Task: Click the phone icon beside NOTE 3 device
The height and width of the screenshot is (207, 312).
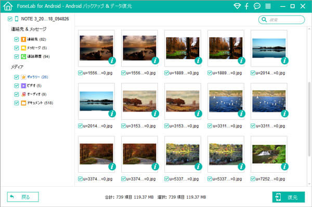Action: 17,19
